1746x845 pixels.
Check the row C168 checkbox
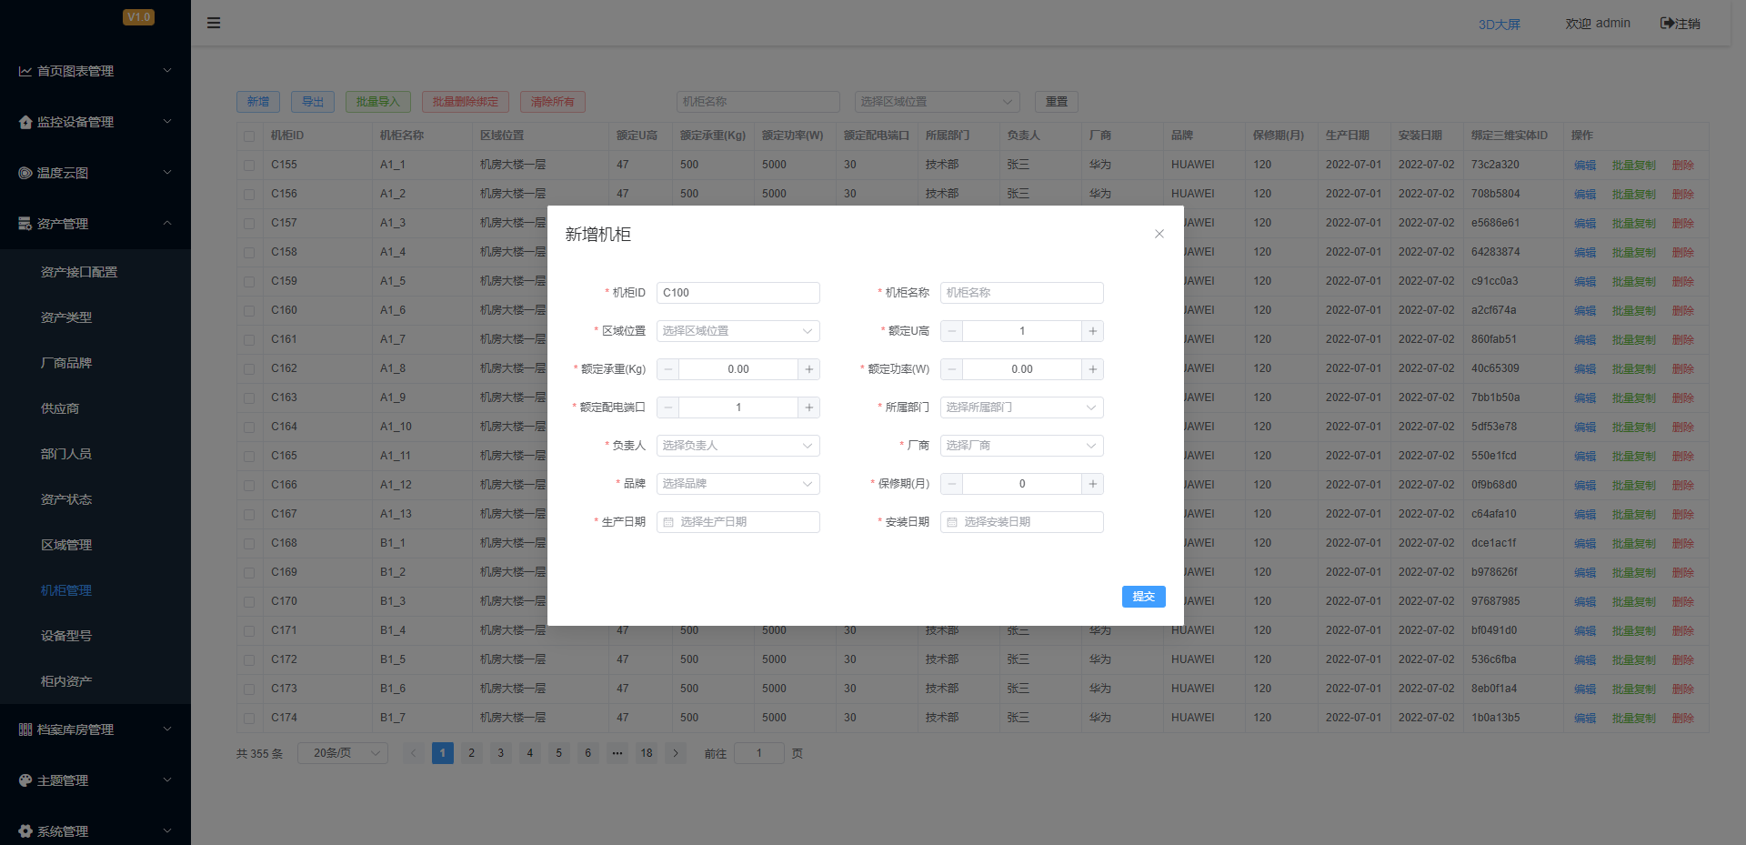[x=249, y=544]
